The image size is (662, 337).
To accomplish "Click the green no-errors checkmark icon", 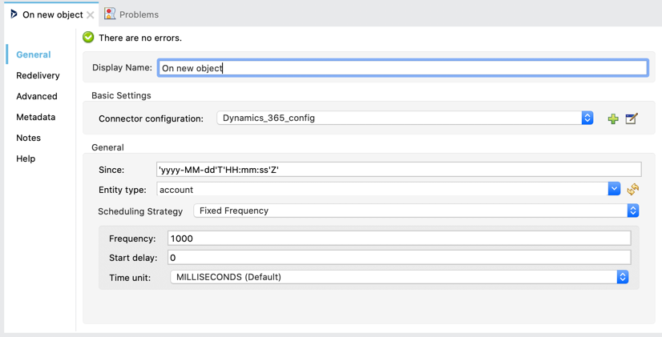I will tap(88, 38).
